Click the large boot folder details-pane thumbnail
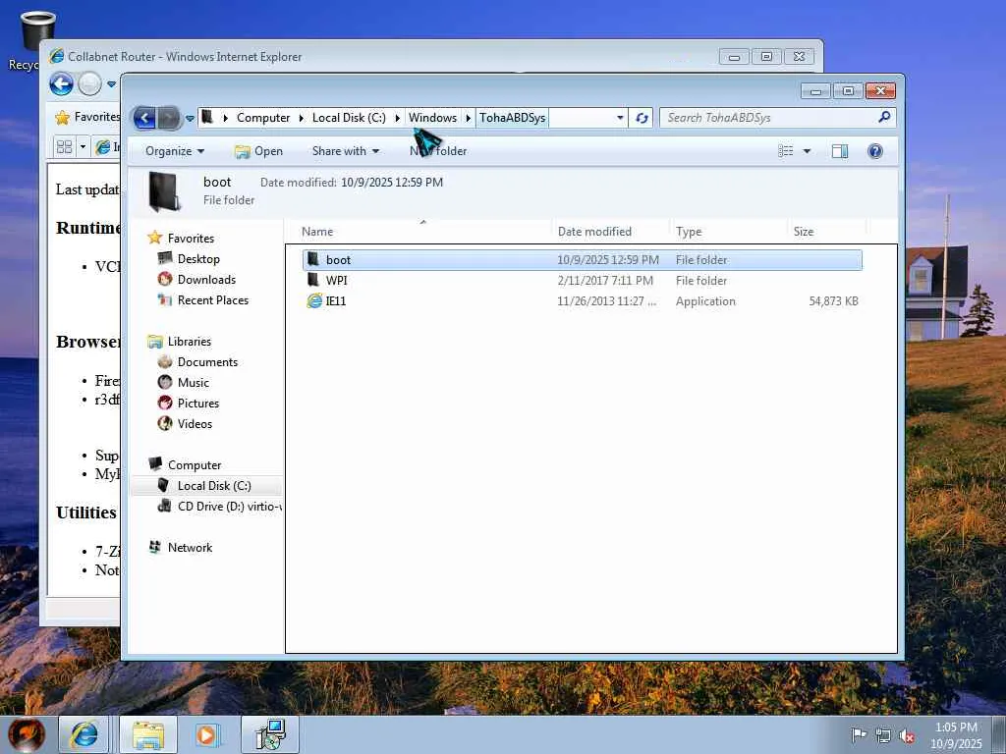This screenshot has height=754, width=1006. click(x=165, y=191)
